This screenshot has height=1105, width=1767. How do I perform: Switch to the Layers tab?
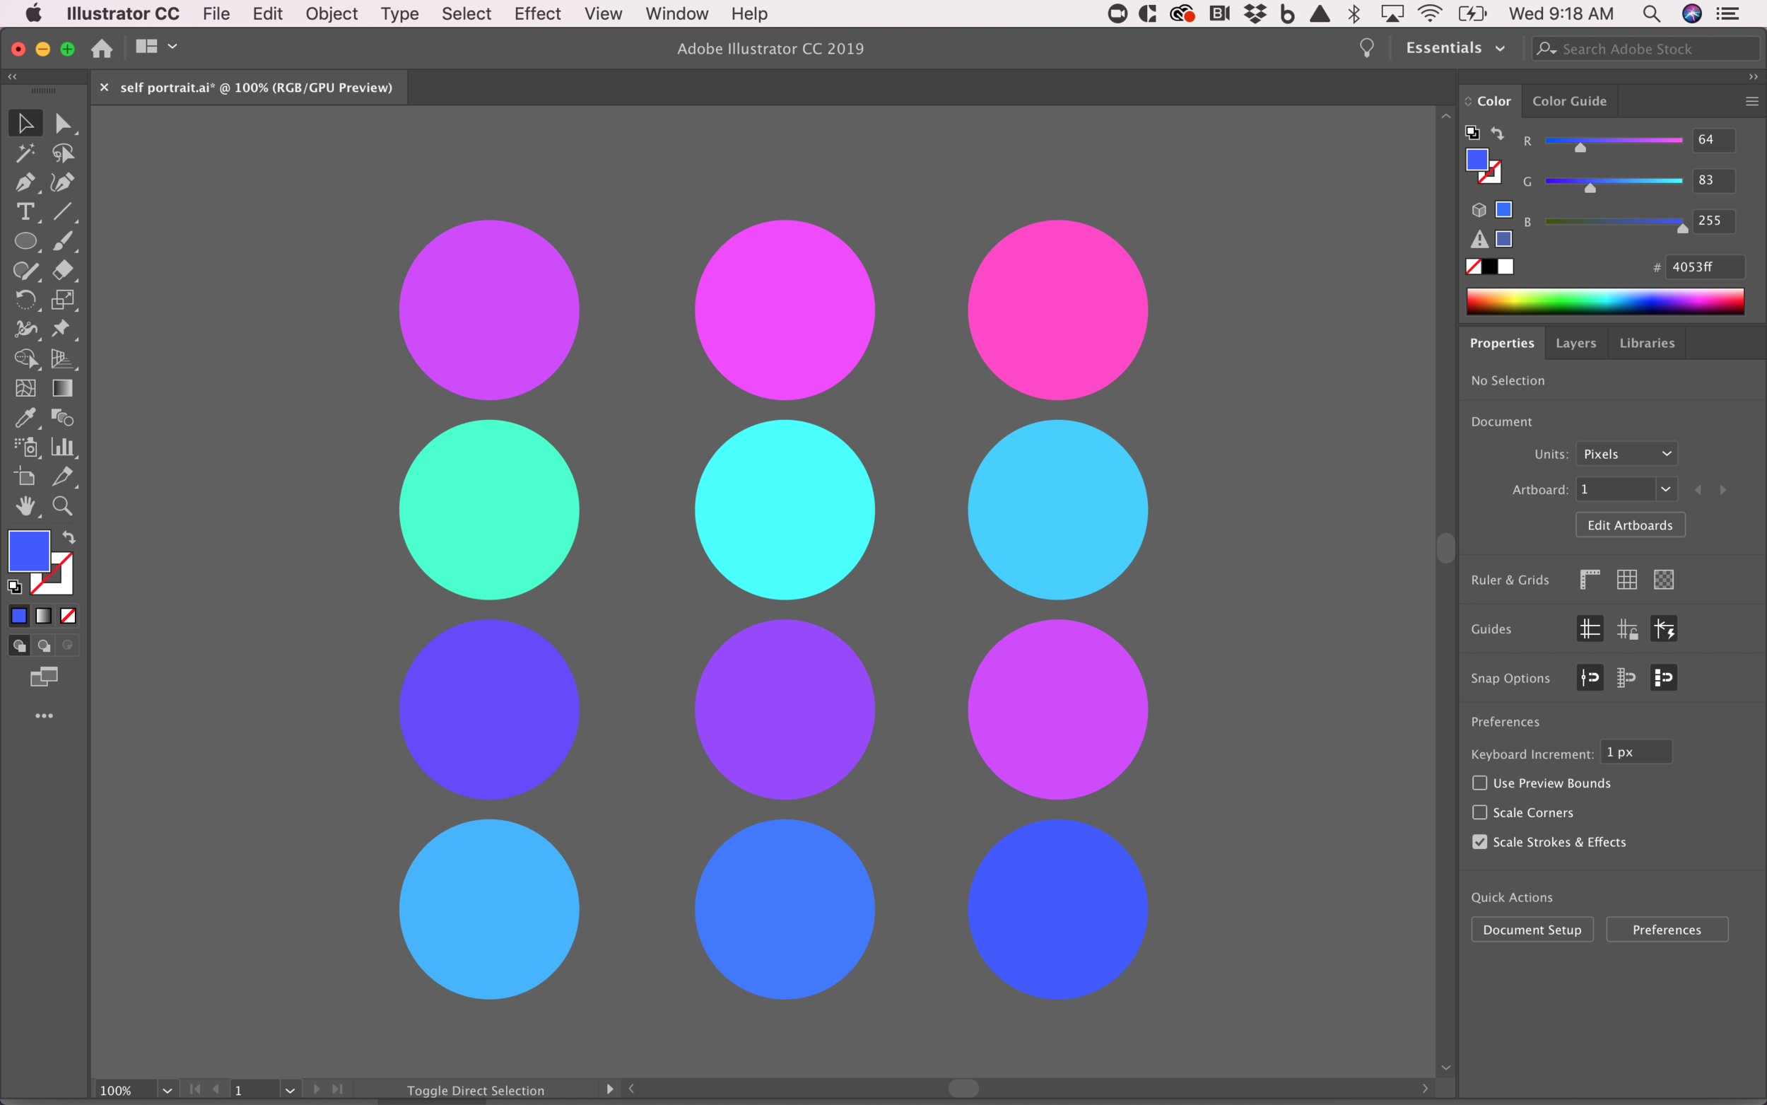[x=1575, y=343]
